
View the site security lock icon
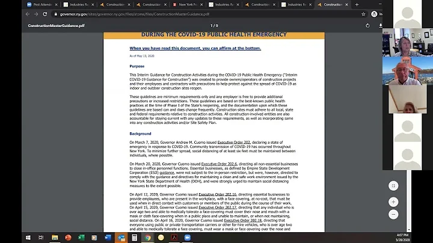pyautogui.click(x=55, y=14)
